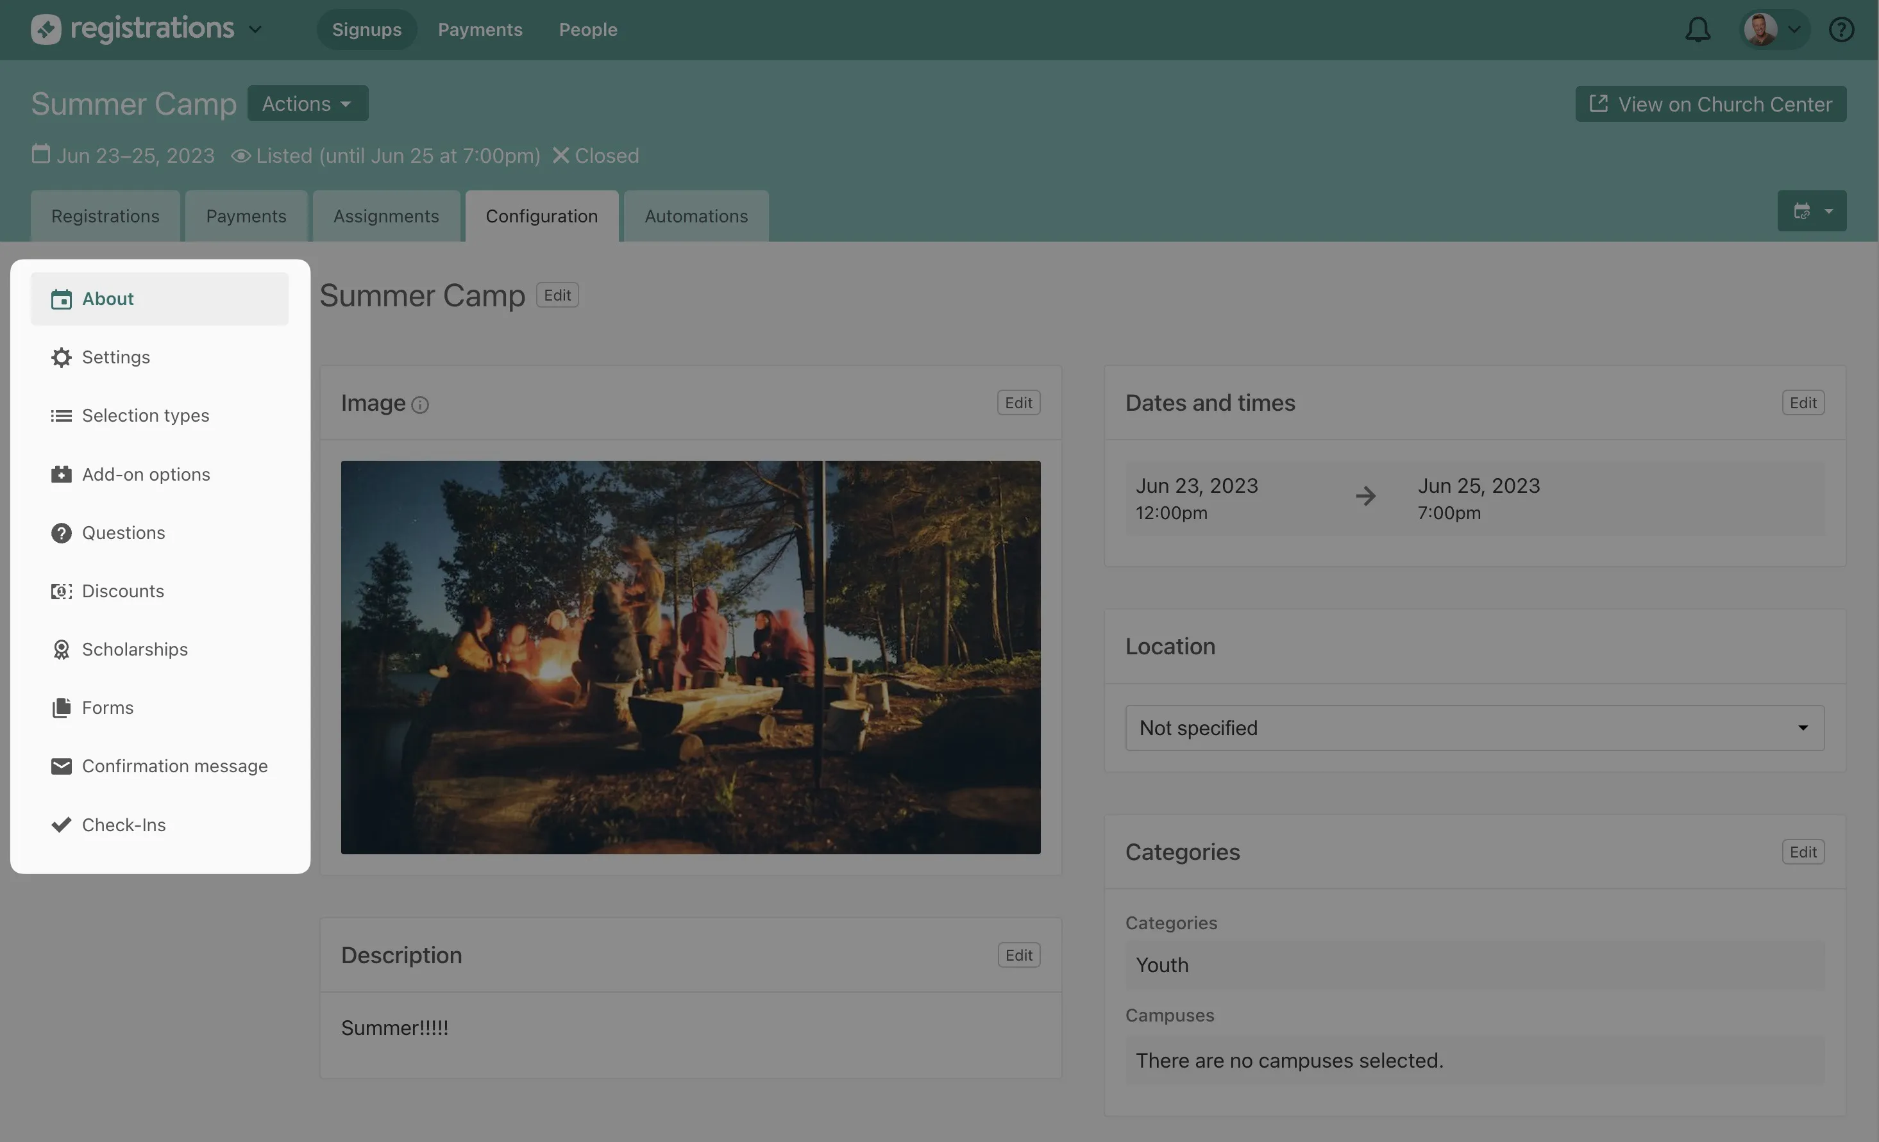Open Check-Ins with the checkmark icon
Image resolution: width=1879 pixels, height=1142 pixels.
(61, 824)
